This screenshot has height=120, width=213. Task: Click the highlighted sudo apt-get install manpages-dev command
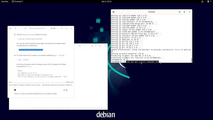coord(142,62)
